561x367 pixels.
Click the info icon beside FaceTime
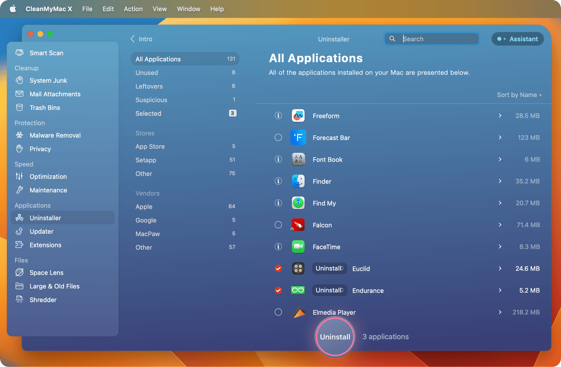(278, 247)
